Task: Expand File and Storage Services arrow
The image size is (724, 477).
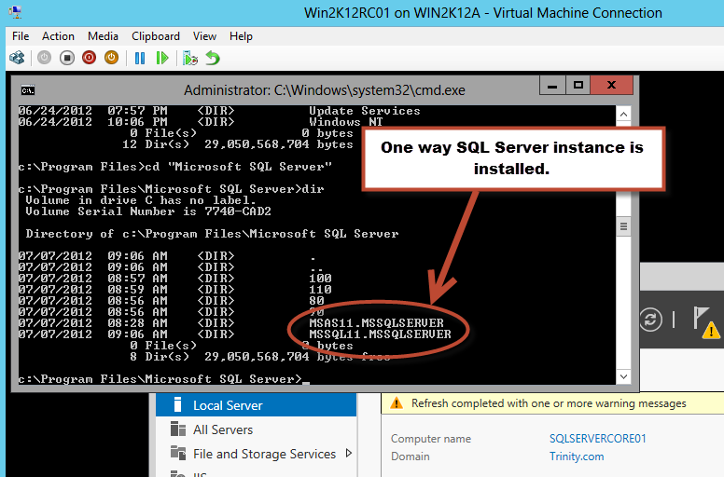Action: (x=349, y=454)
